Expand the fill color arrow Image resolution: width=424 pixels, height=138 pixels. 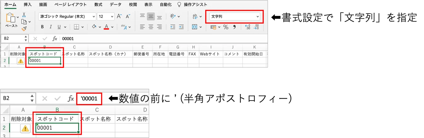[x=100, y=27]
